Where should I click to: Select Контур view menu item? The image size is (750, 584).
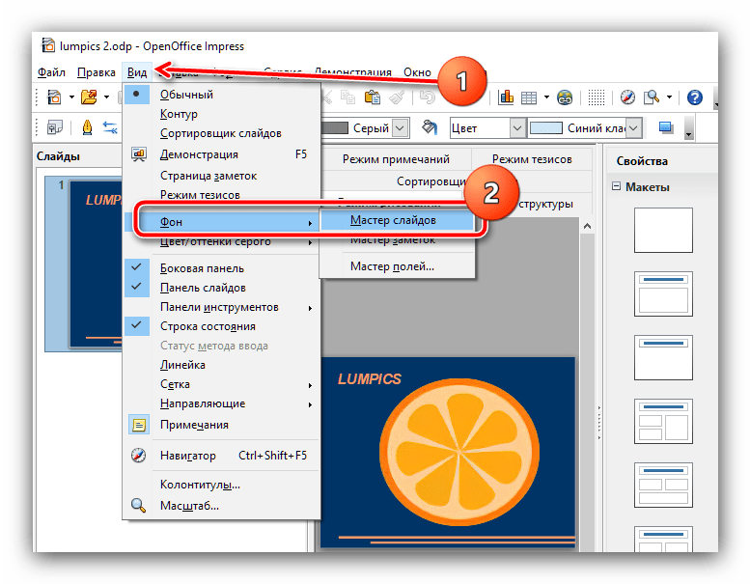tap(221, 114)
